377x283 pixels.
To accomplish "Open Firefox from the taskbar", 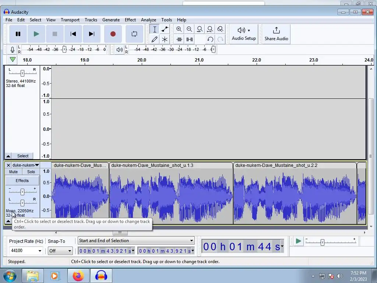I will pos(78,276).
